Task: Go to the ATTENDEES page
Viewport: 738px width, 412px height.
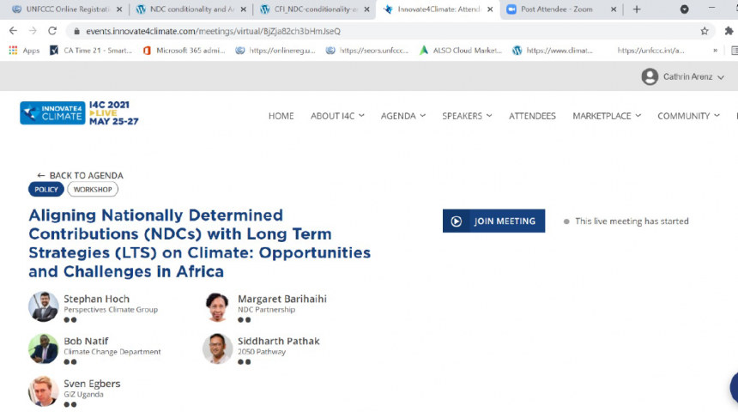Action: [x=532, y=116]
